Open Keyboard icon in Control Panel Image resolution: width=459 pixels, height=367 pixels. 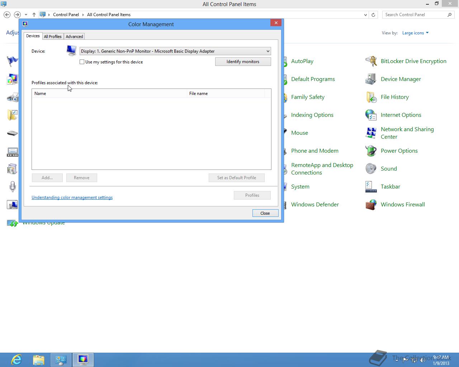(x=12, y=133)
